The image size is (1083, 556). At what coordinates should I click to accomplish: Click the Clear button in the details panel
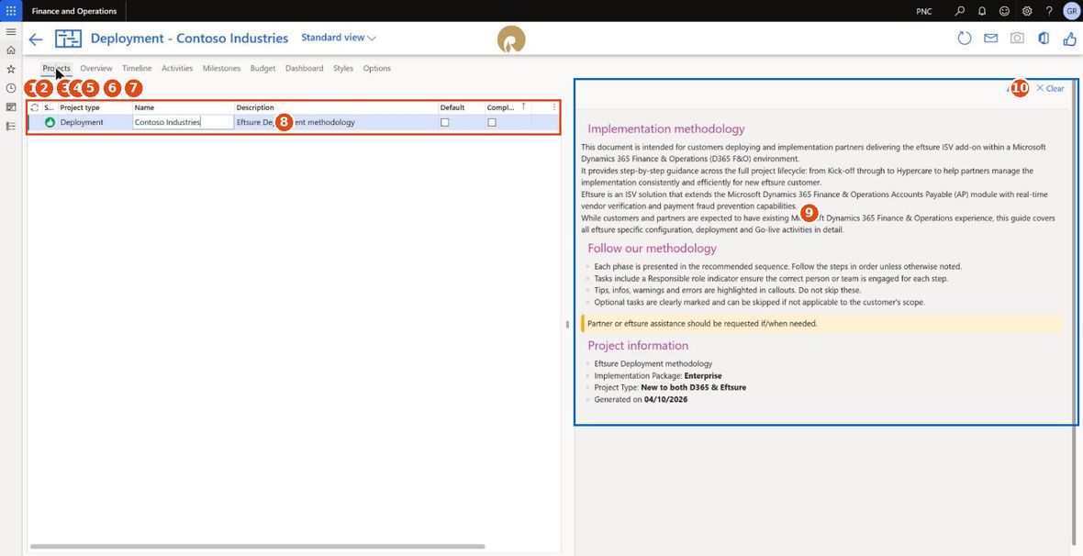(x=1051, y=88)
